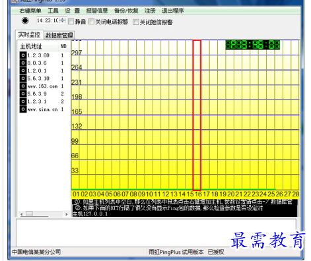Click the status icon beside host 8.0.3.6
Viewport: 311px width, 261px height.
[x=23, y=63]
